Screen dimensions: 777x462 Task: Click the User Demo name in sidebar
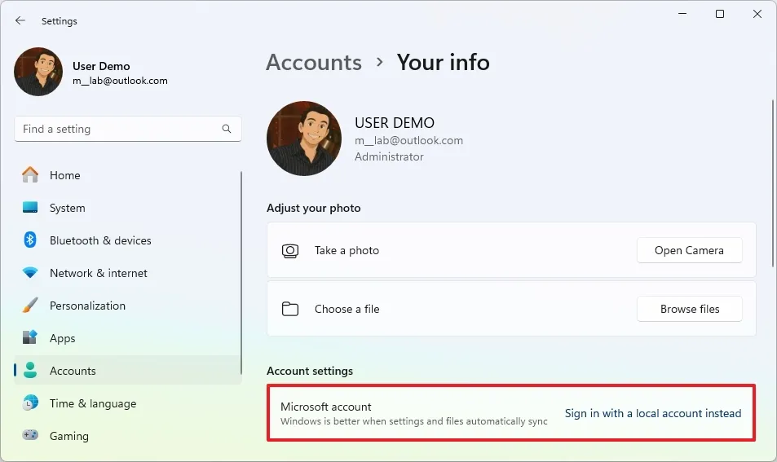pyautogui.click(x=101, y=66)
